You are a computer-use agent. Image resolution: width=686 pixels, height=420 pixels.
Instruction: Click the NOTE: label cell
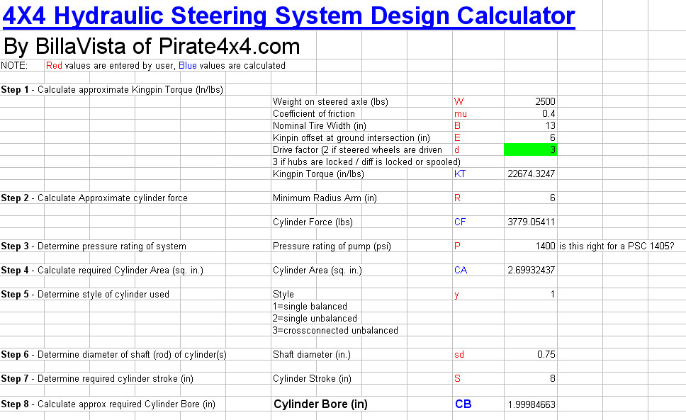[14, 66]
